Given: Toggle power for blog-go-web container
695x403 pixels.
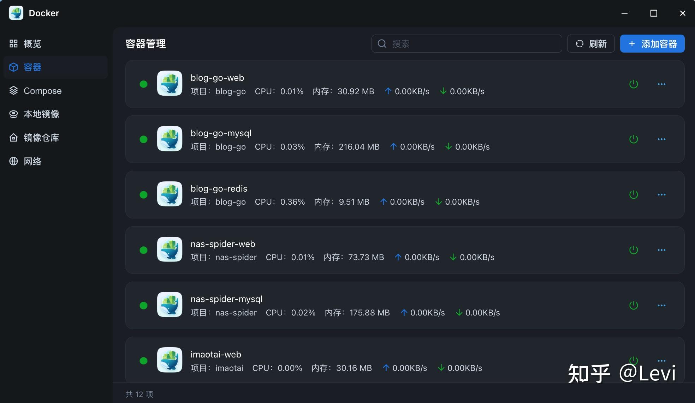Looking at the screenshot, I should point(634,84).
